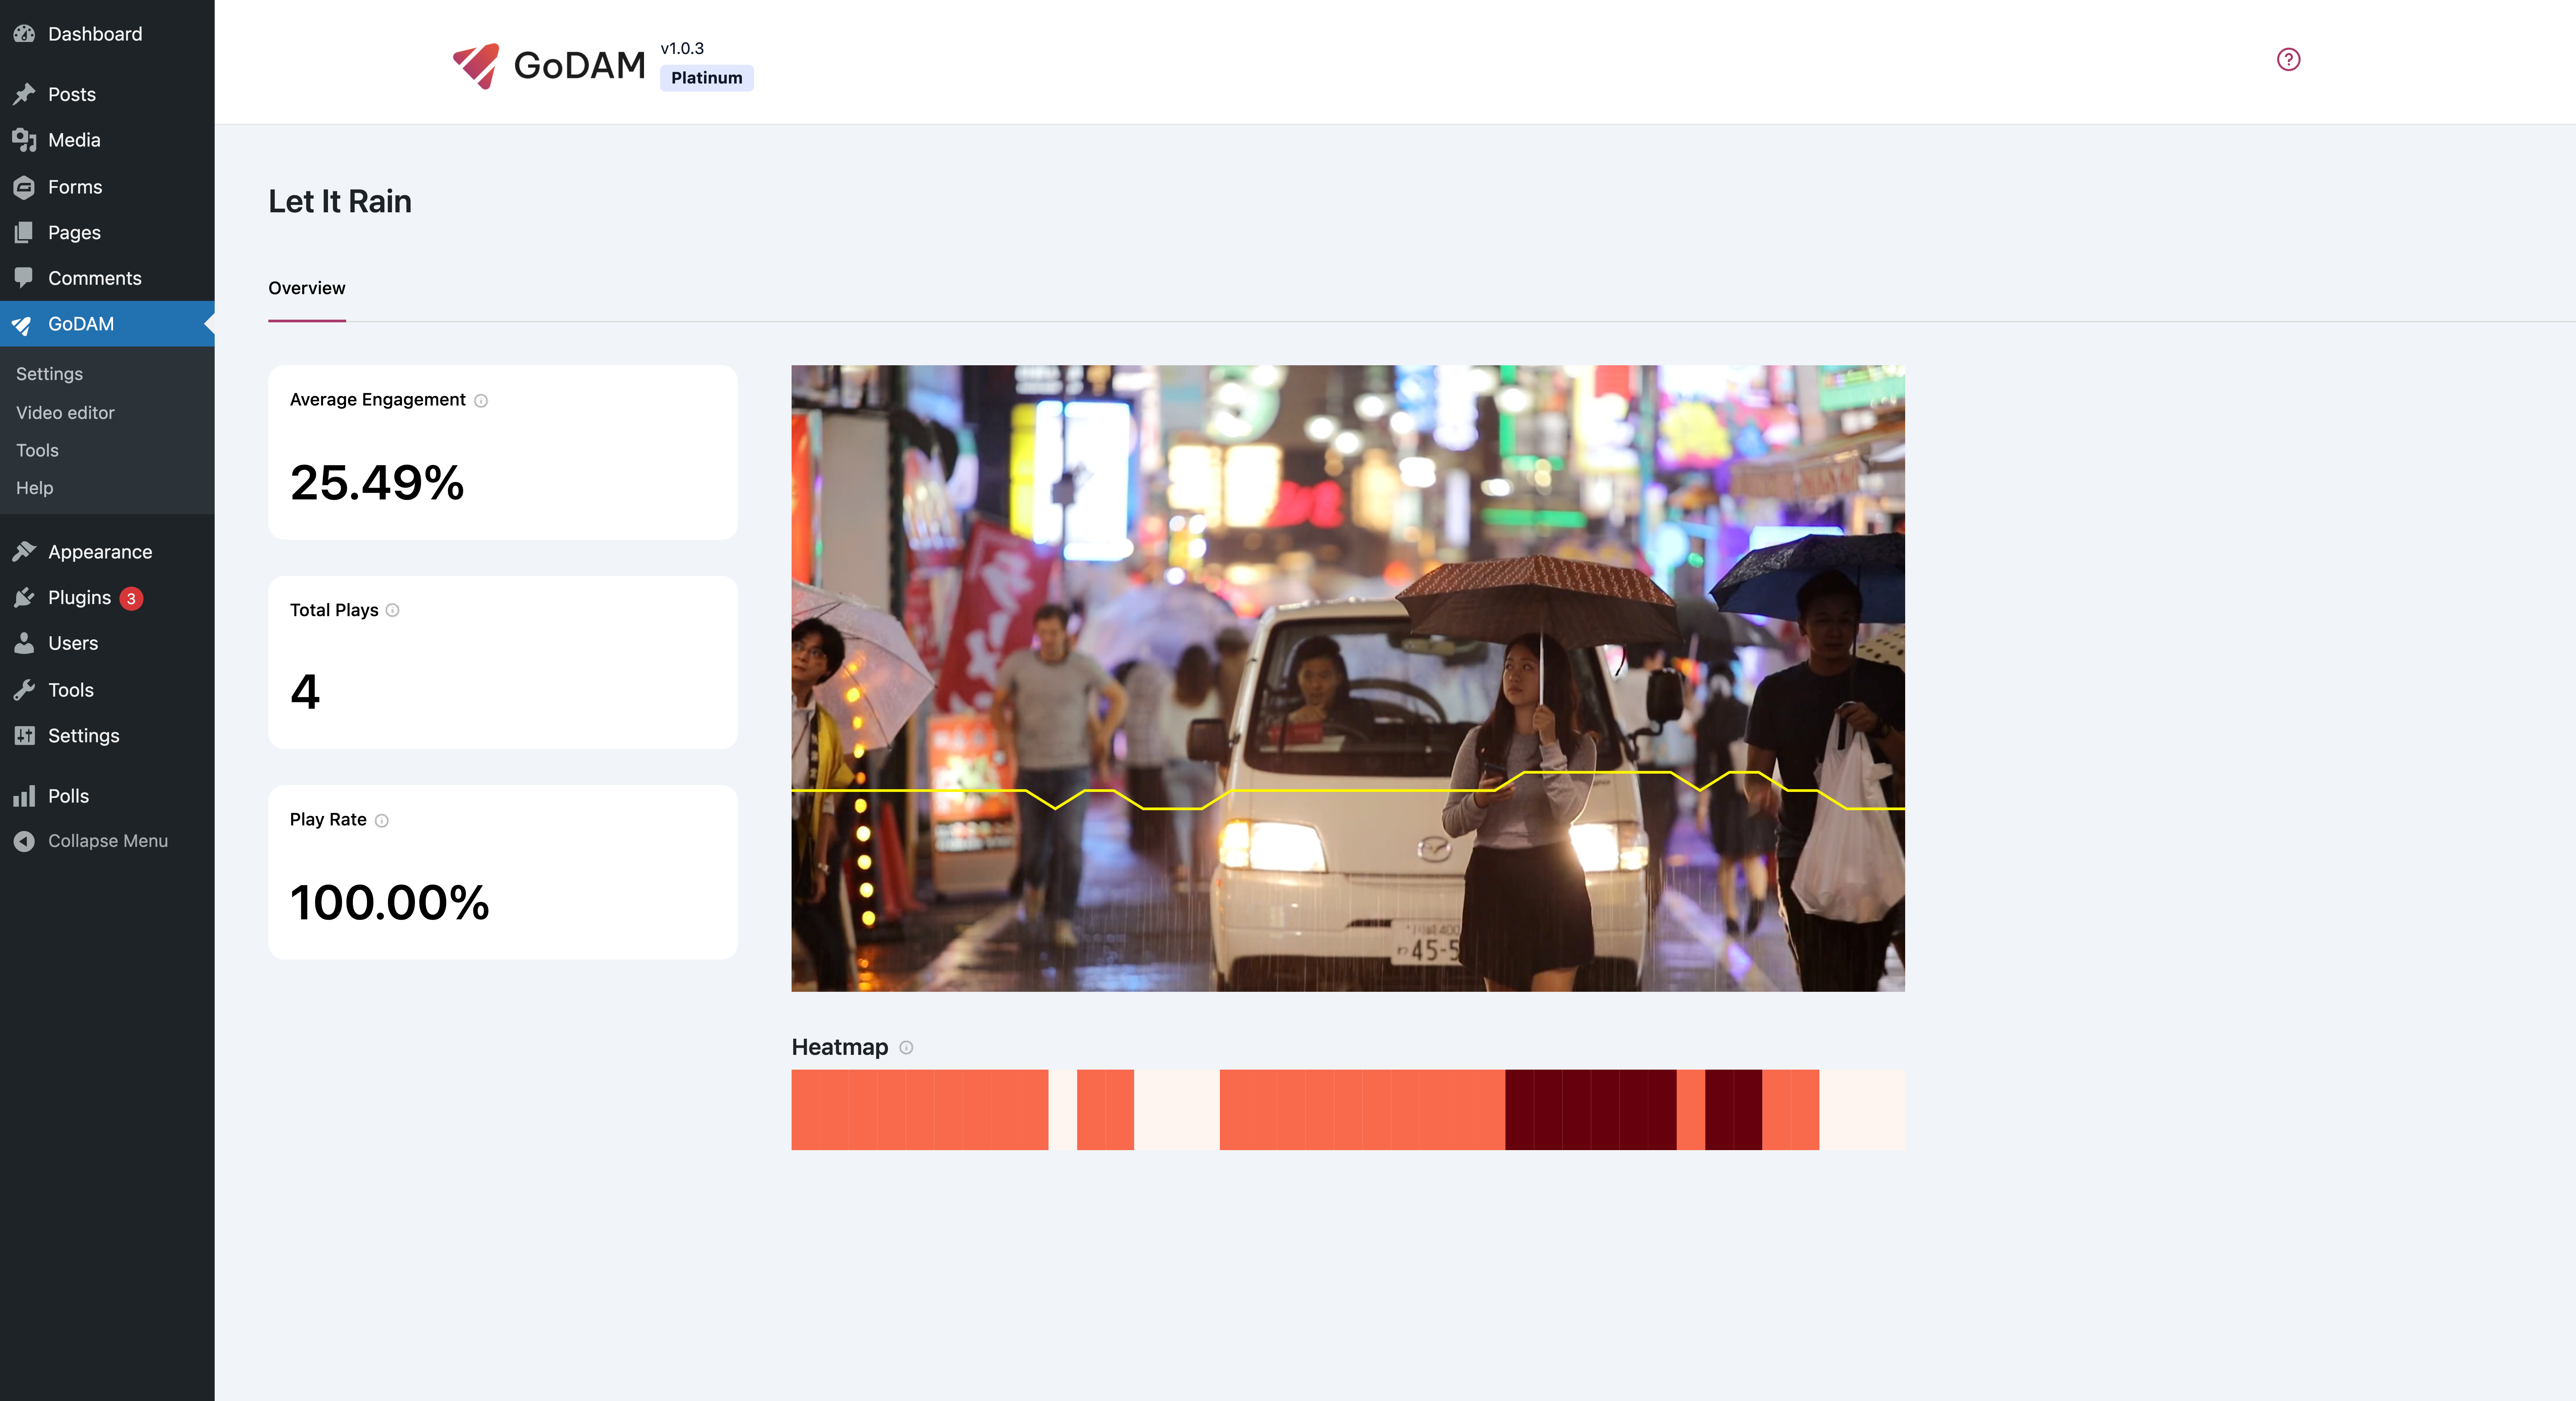Open Users menu item
Screen dimensions: 2576x1401
(107, 643)
